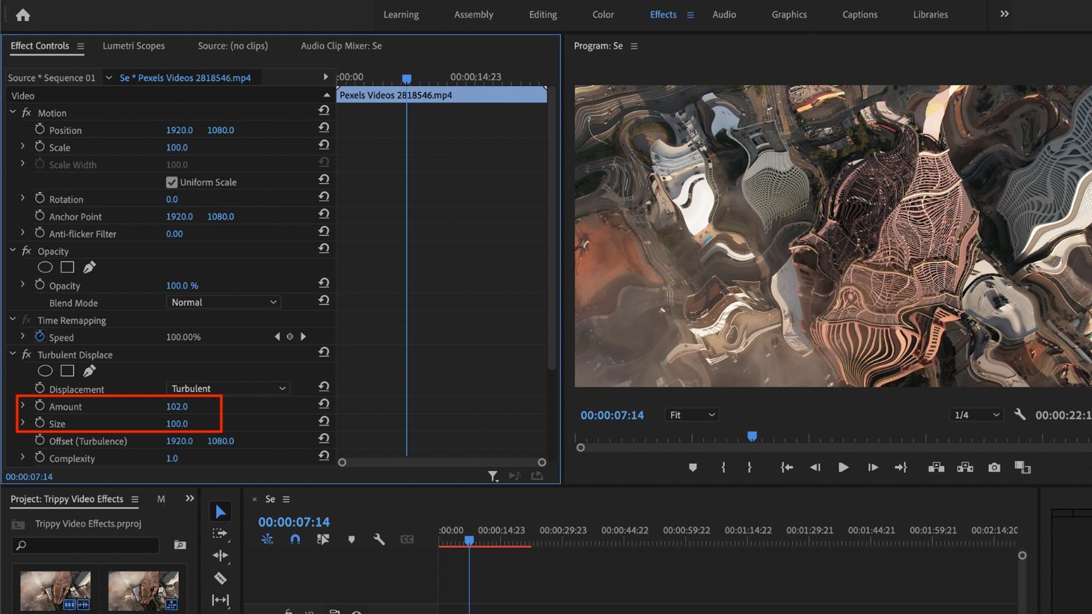Toggle the animation stopwatch for Amount
The height and width of the screenshot is (614, 1092).
pos(41,406)
